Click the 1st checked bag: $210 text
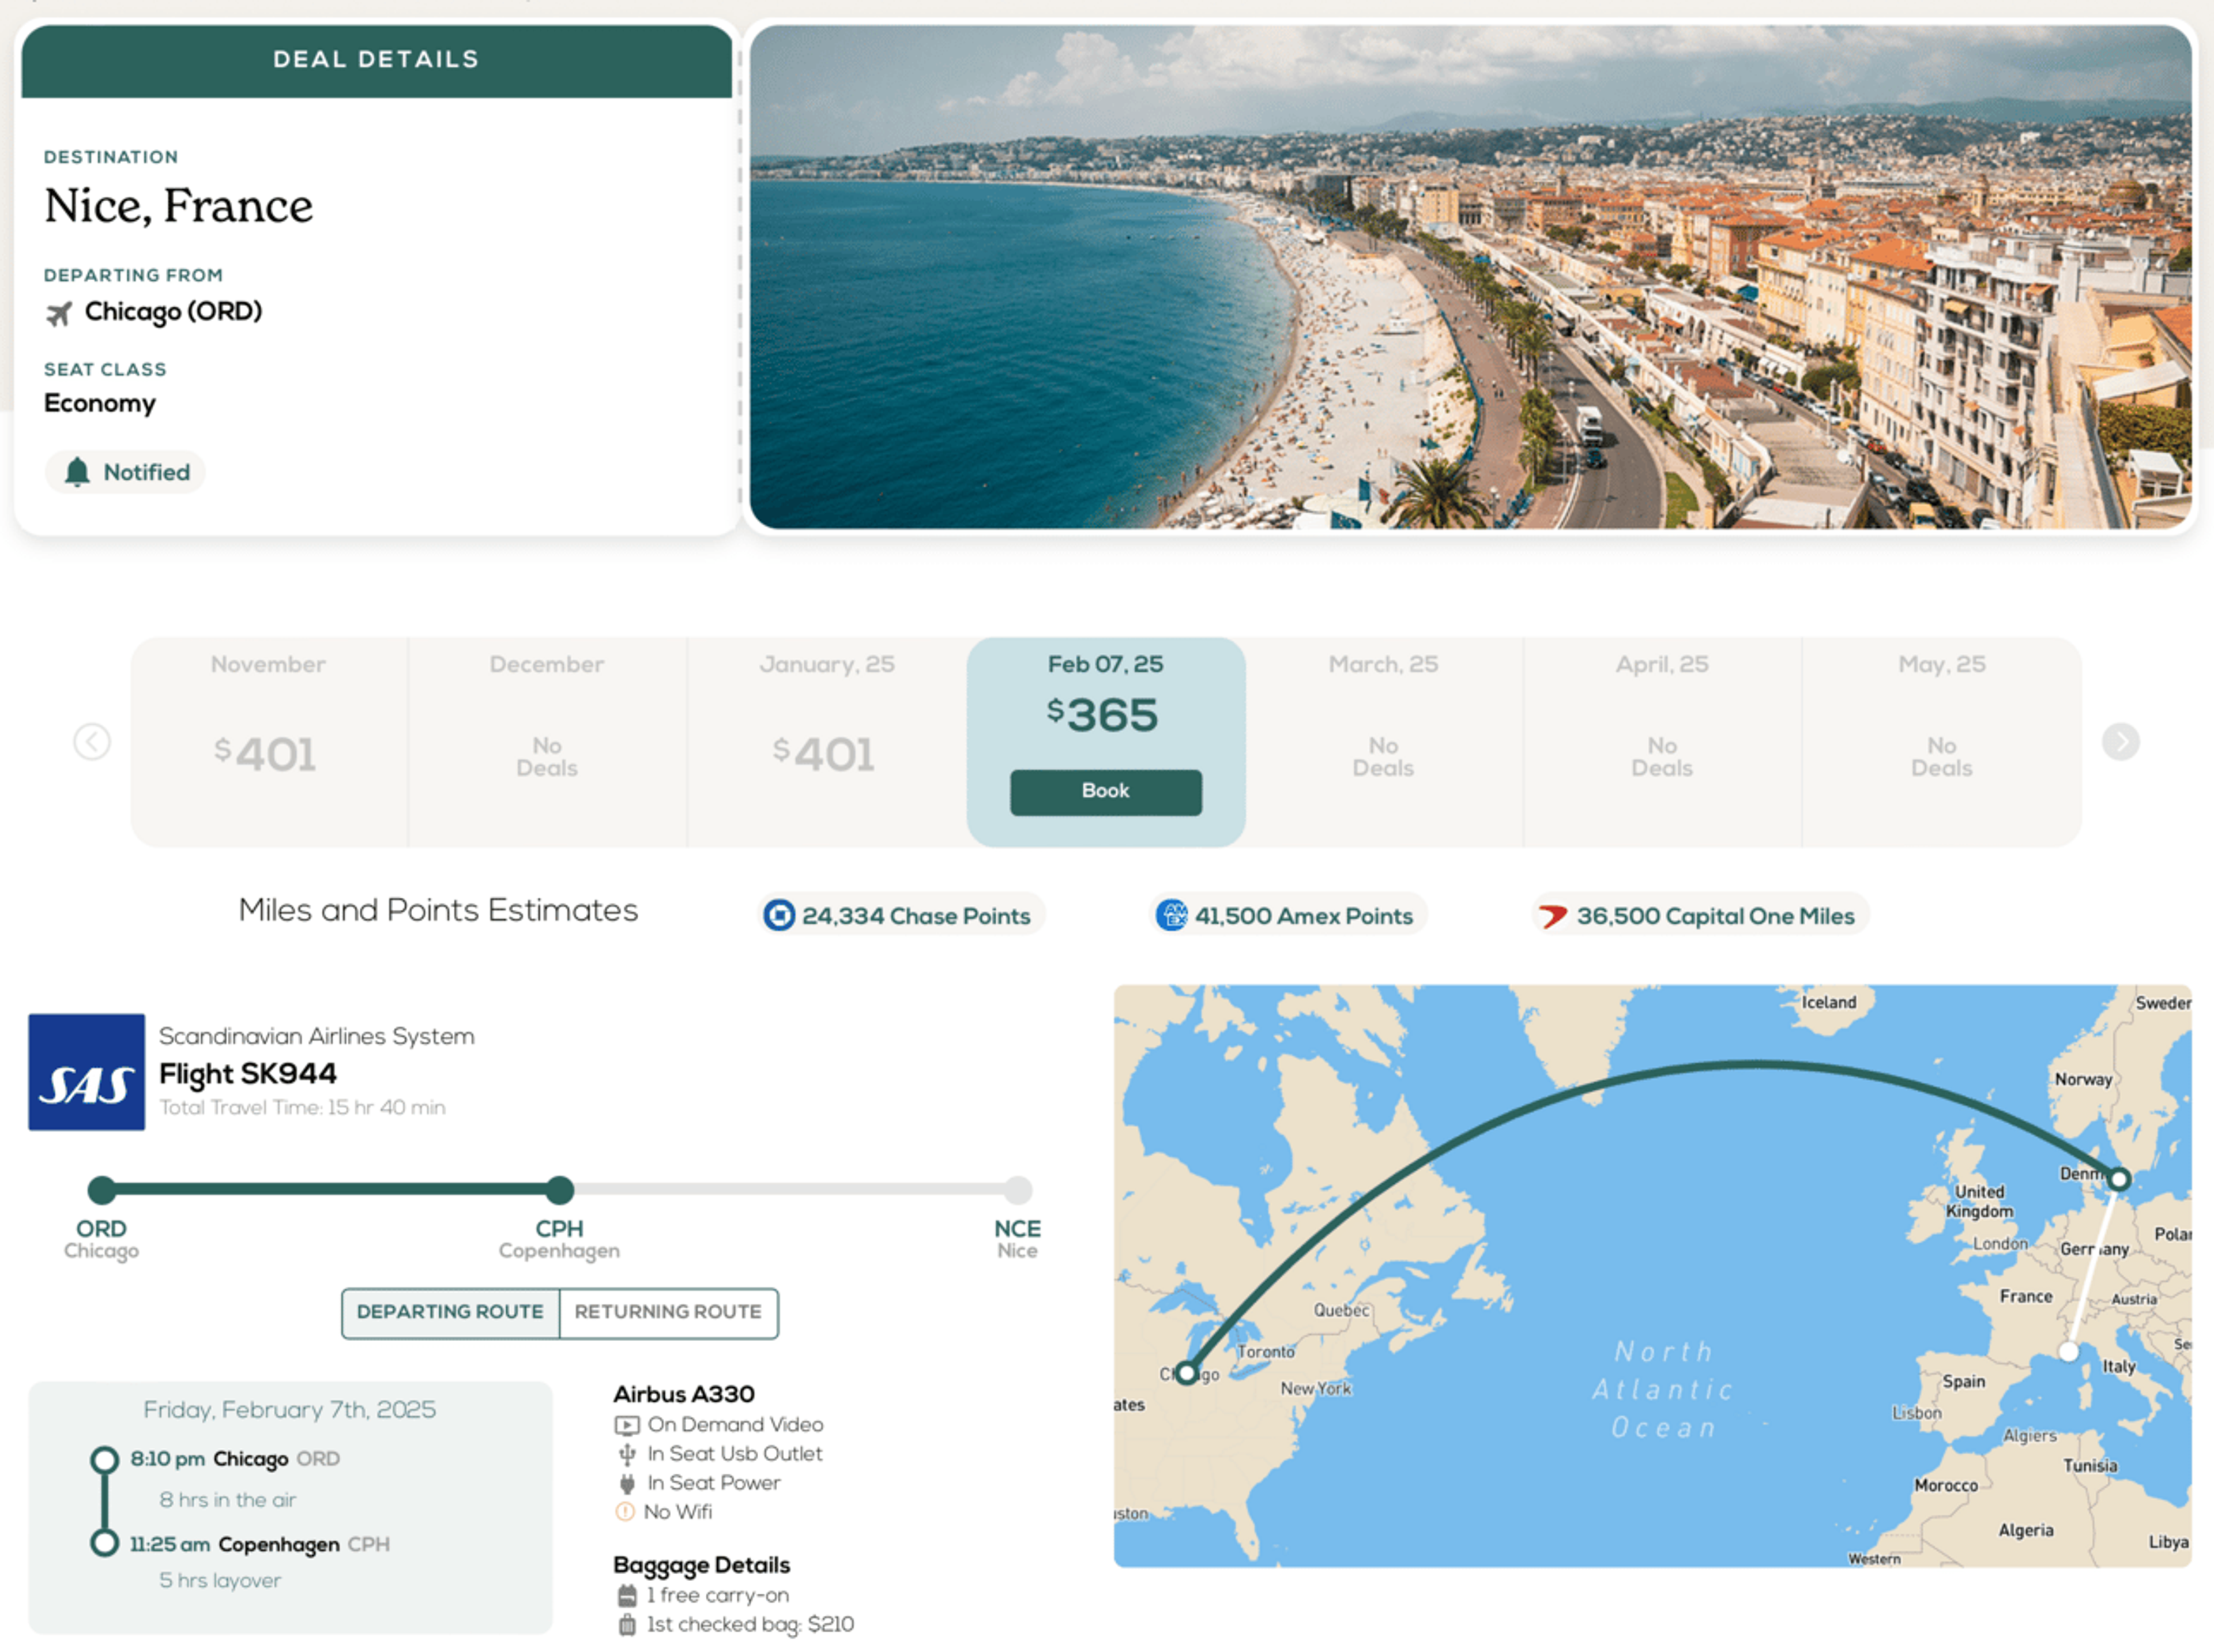Screen dimensions: 2214x1652 750,1624
